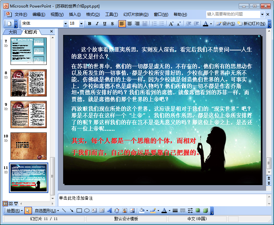Expand the help question dropdown
274x225 pixels.
pos(262,14)
